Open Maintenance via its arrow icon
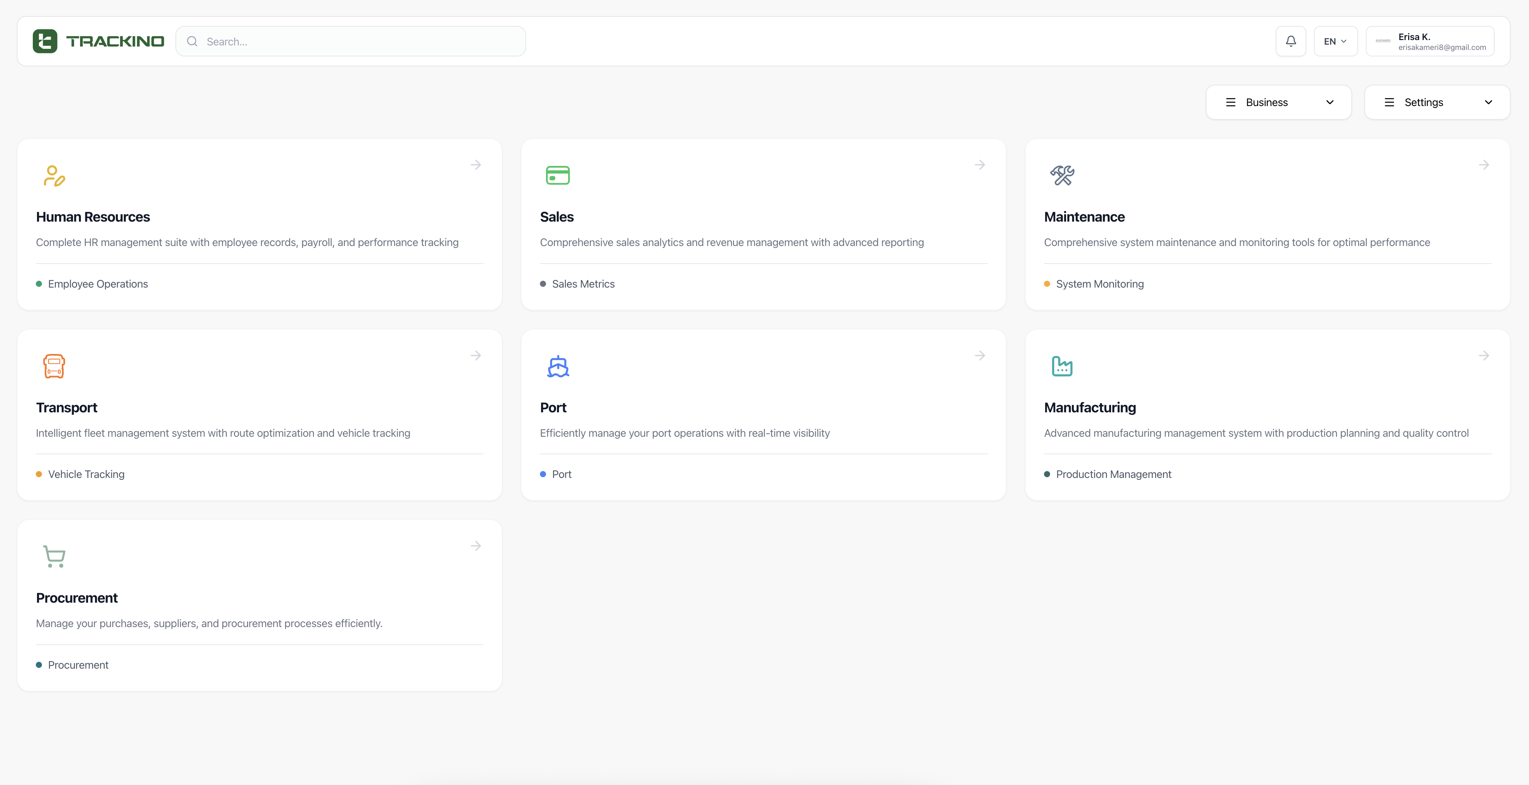This screenshot has width=1529, height=785. [x=1484, y=164]
